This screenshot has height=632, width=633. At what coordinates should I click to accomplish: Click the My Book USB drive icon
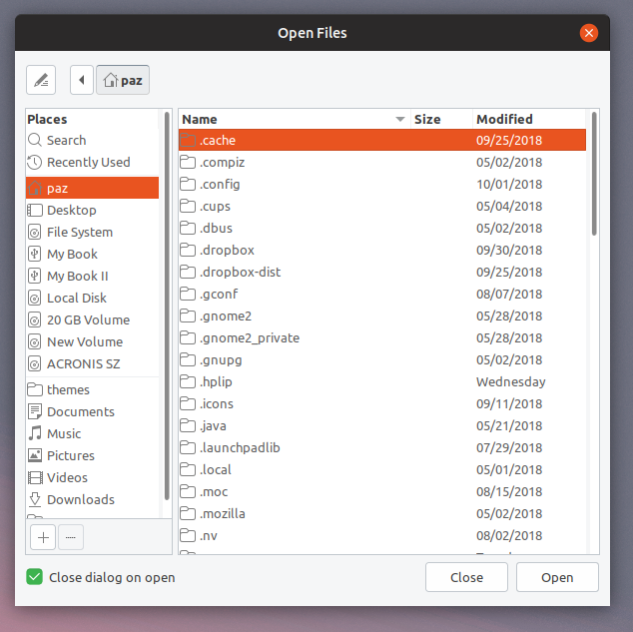click(35, 254)
